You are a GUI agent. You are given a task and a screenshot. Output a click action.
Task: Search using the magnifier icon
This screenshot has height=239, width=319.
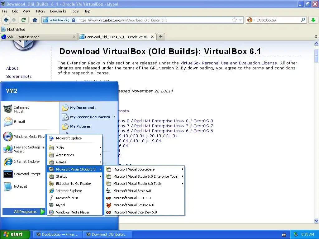[x=303, y=20]
